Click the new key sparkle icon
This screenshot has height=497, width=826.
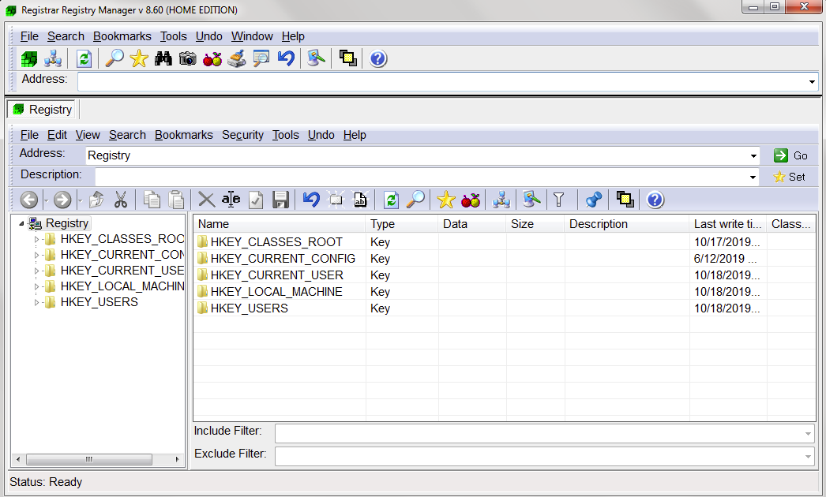tap(336, 200)
